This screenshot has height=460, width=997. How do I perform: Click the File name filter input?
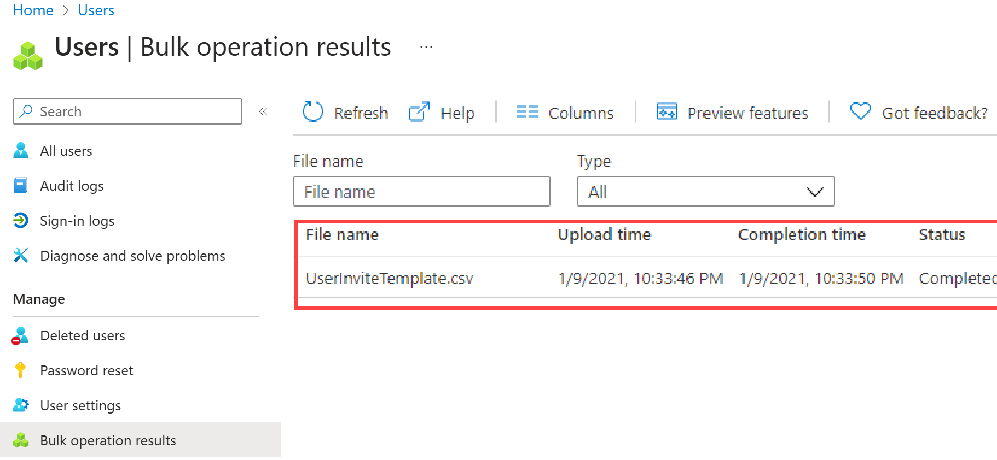click(421, 191)
